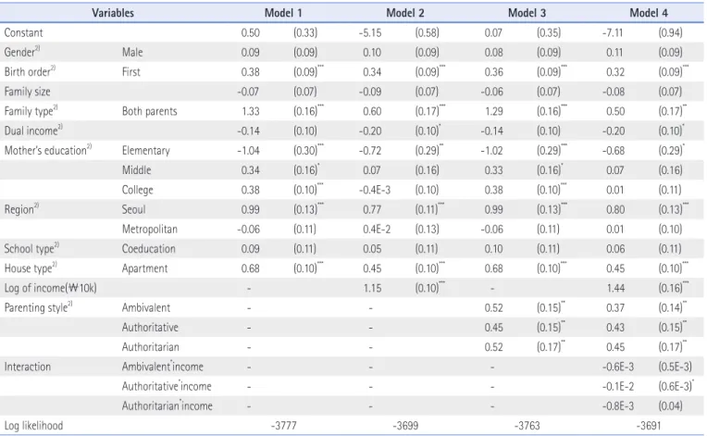The image size is (707, 436).
Task: Click the log likelihood value -3777
Action: pyautogui.click(x=283, y=425)
